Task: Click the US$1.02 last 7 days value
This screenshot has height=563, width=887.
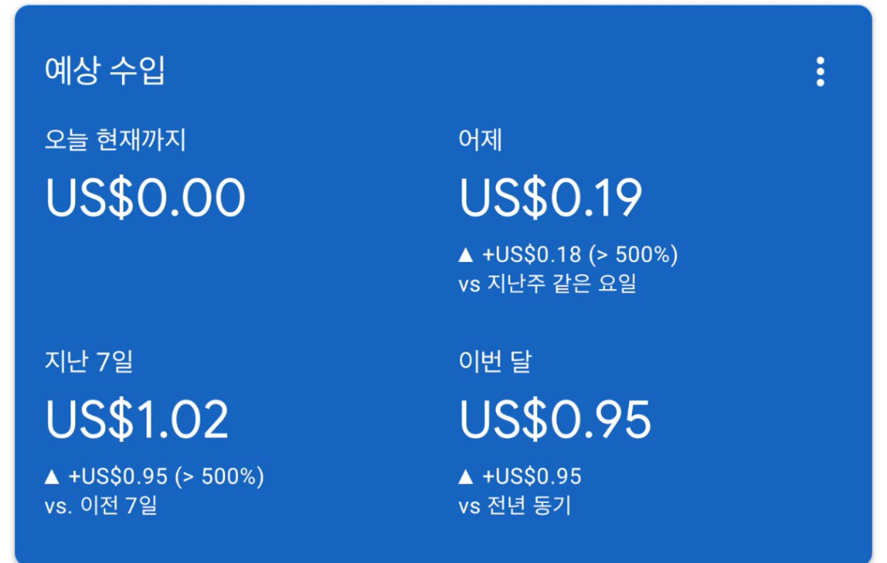Action: pos(137,420)
